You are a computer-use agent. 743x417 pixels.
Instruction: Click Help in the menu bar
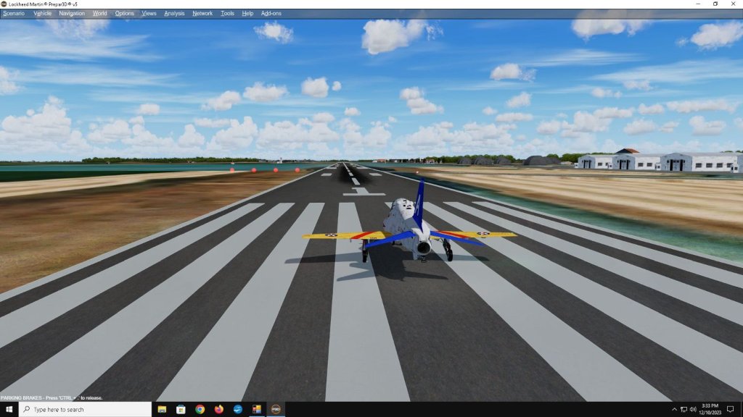(x=247, y=13)
